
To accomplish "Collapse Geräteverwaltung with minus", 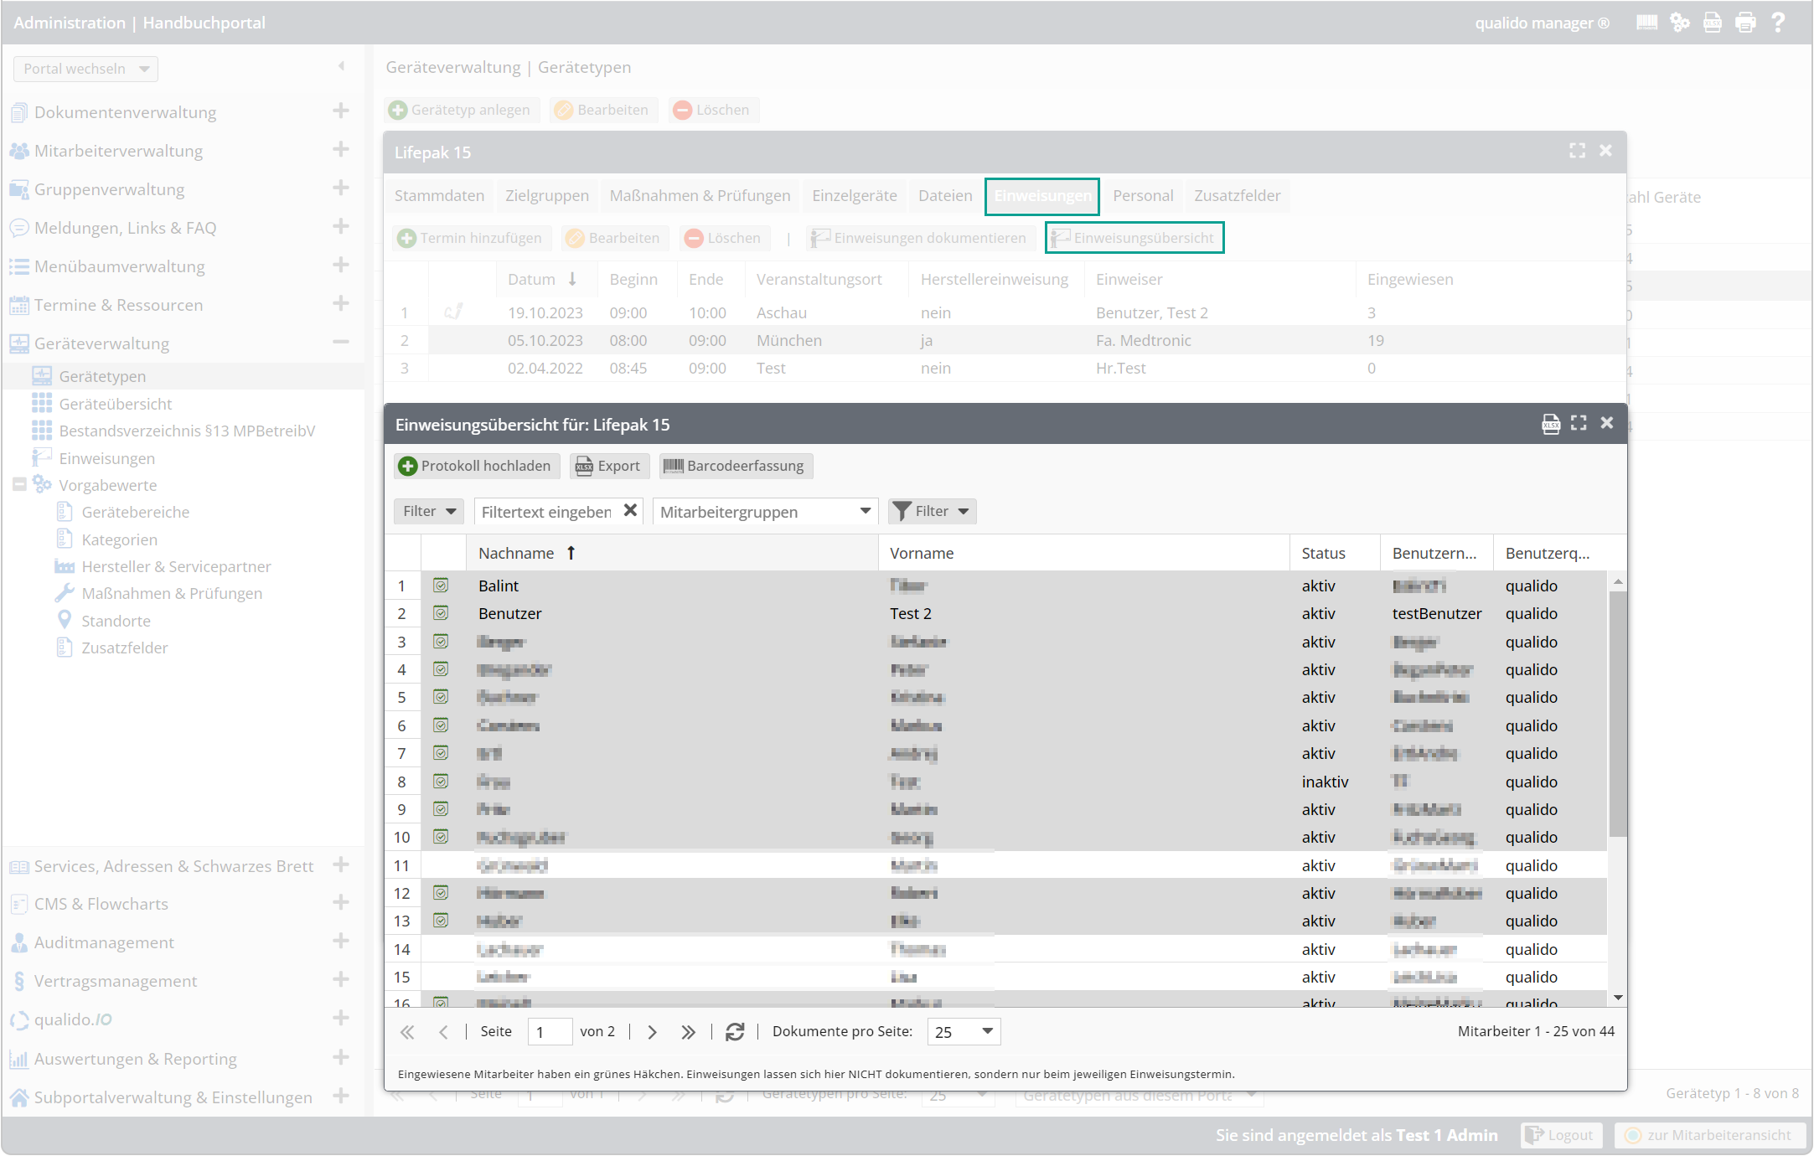I will 340,342.
